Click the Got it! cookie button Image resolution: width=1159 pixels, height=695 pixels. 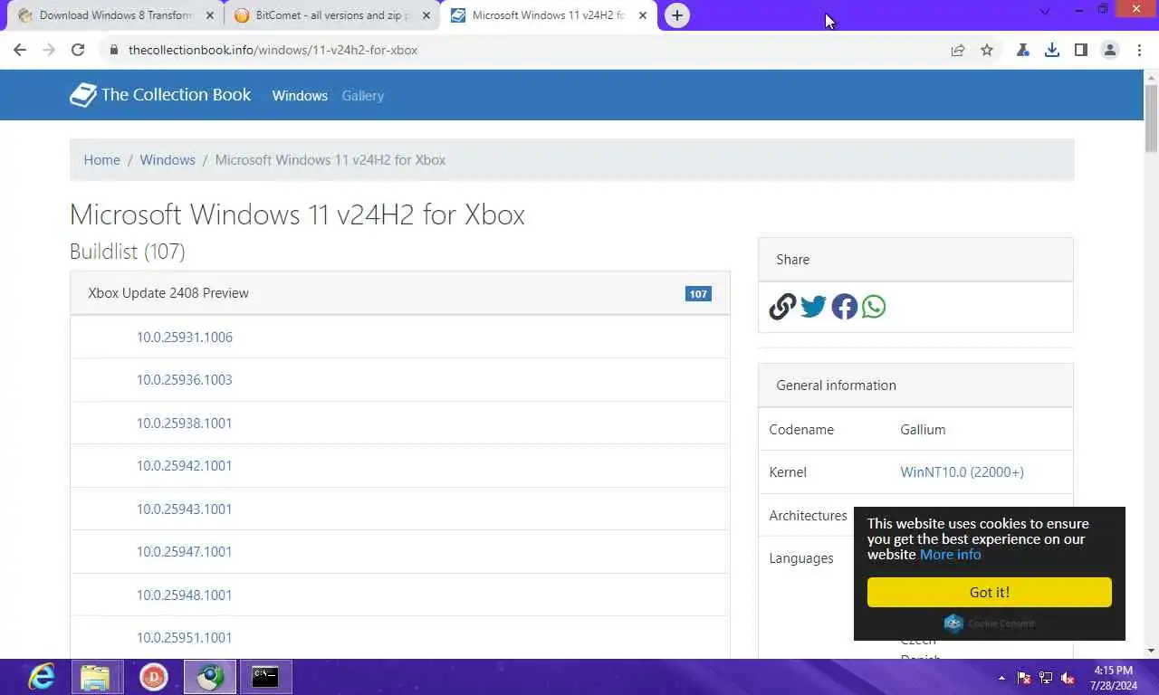[990, 593]
